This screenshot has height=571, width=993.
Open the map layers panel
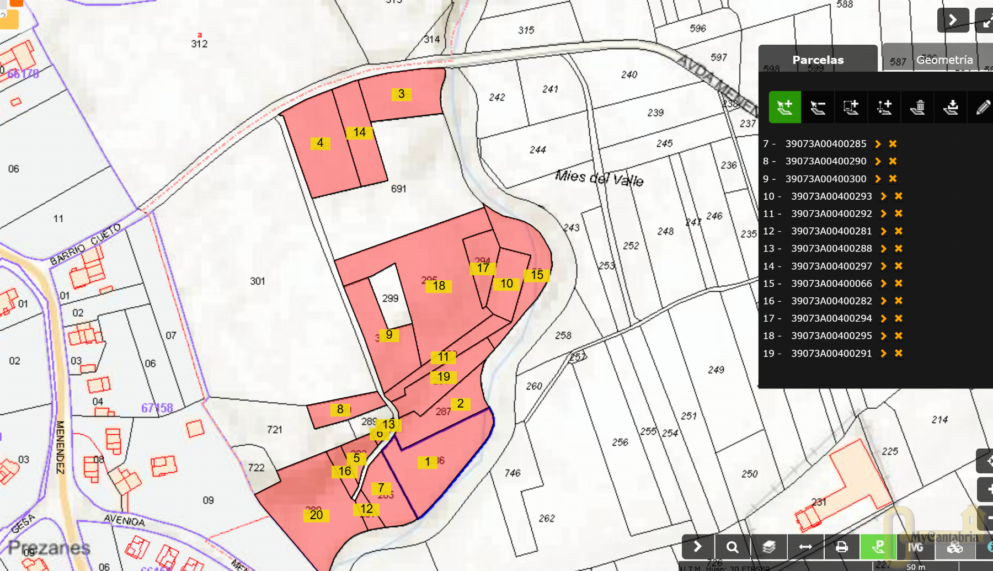pyautogui.click(x=768, y=547)
